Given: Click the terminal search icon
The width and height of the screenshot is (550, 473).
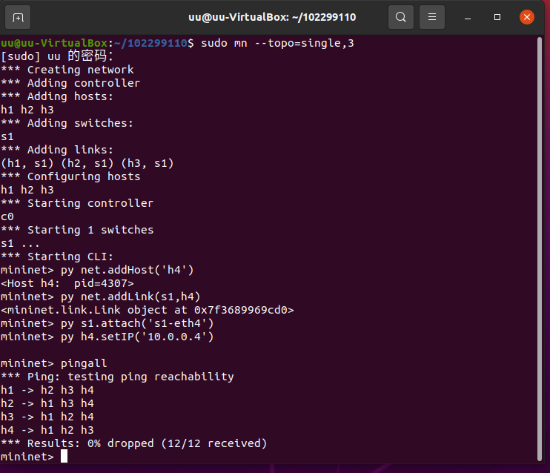Looking at the screenshot, I should pos(400,16).
